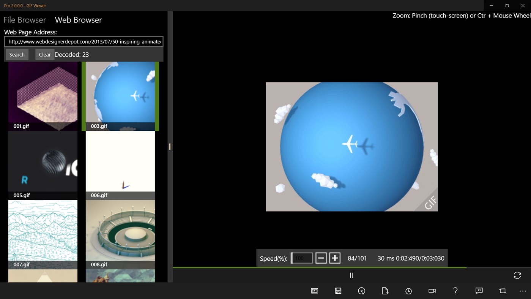531x299 pixels.
Task: Export the file using the export page icon
Action: 385,291
